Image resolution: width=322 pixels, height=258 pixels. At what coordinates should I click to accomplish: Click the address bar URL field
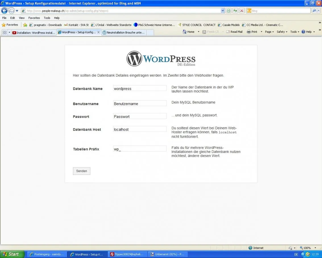[121, 11]
